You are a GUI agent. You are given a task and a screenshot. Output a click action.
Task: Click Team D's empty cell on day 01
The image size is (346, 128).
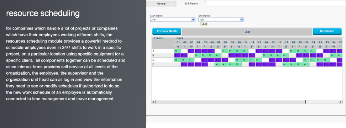click(x=177, y=65)
